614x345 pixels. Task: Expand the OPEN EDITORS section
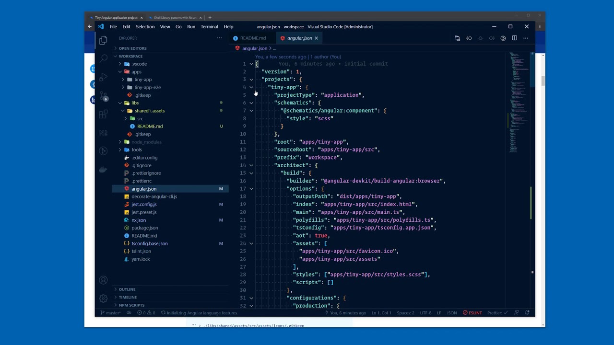tap(132, 48)
